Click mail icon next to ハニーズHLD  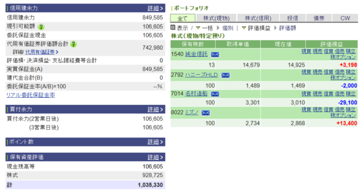coord(225,75)
